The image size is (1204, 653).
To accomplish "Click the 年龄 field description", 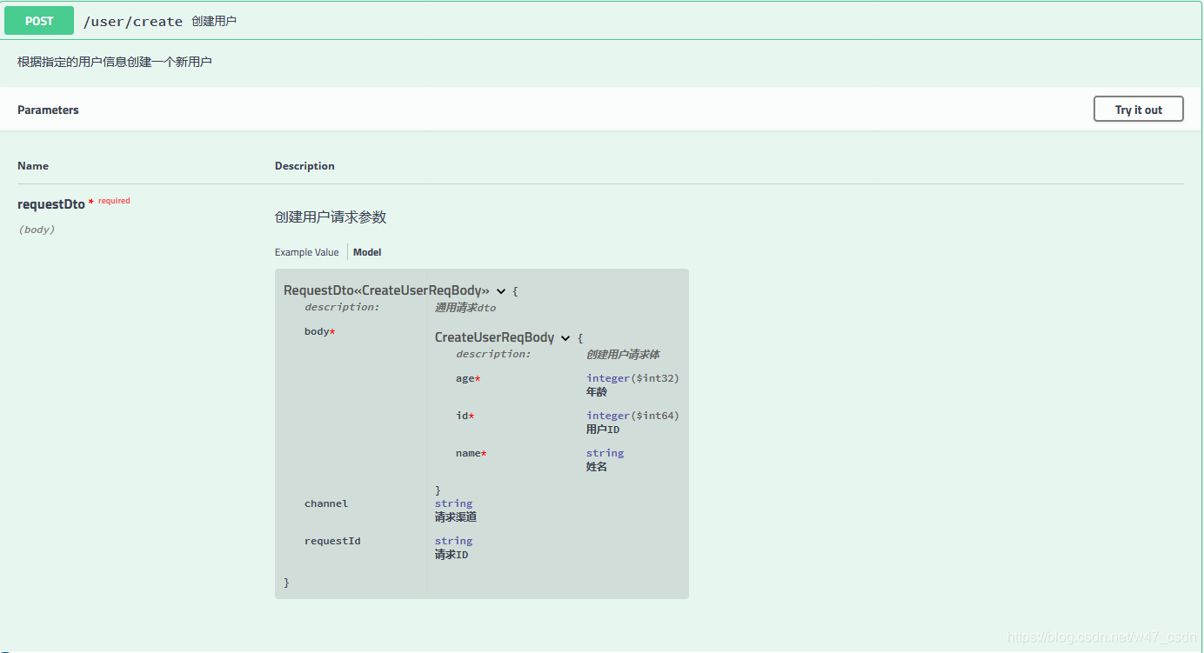I will pos(597,392).
